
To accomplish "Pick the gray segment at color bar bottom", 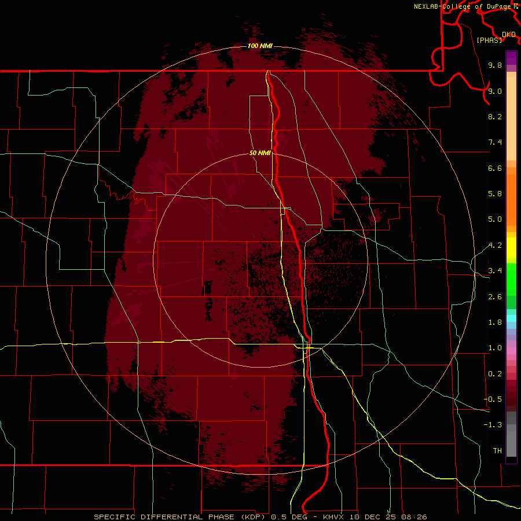I will [511, 443].
